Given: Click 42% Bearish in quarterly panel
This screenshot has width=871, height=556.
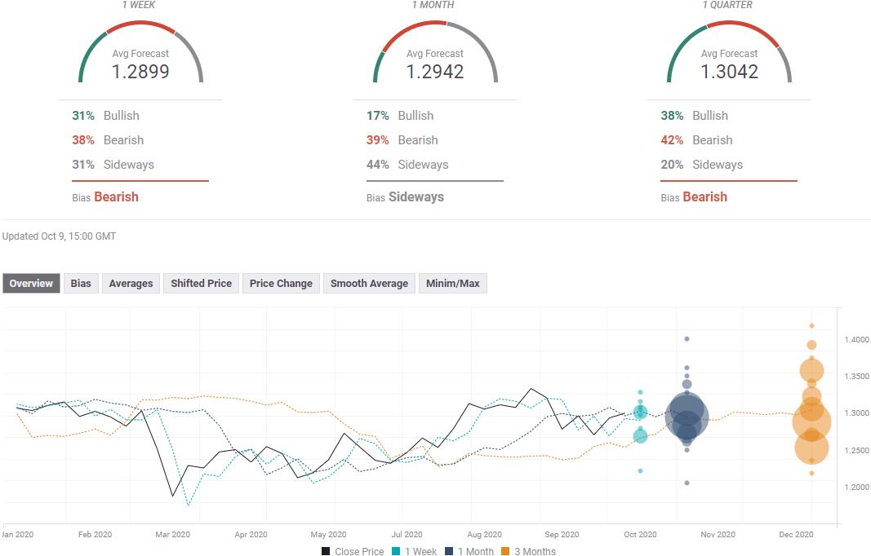Looking at the screenshot, I should pos(696,140).
